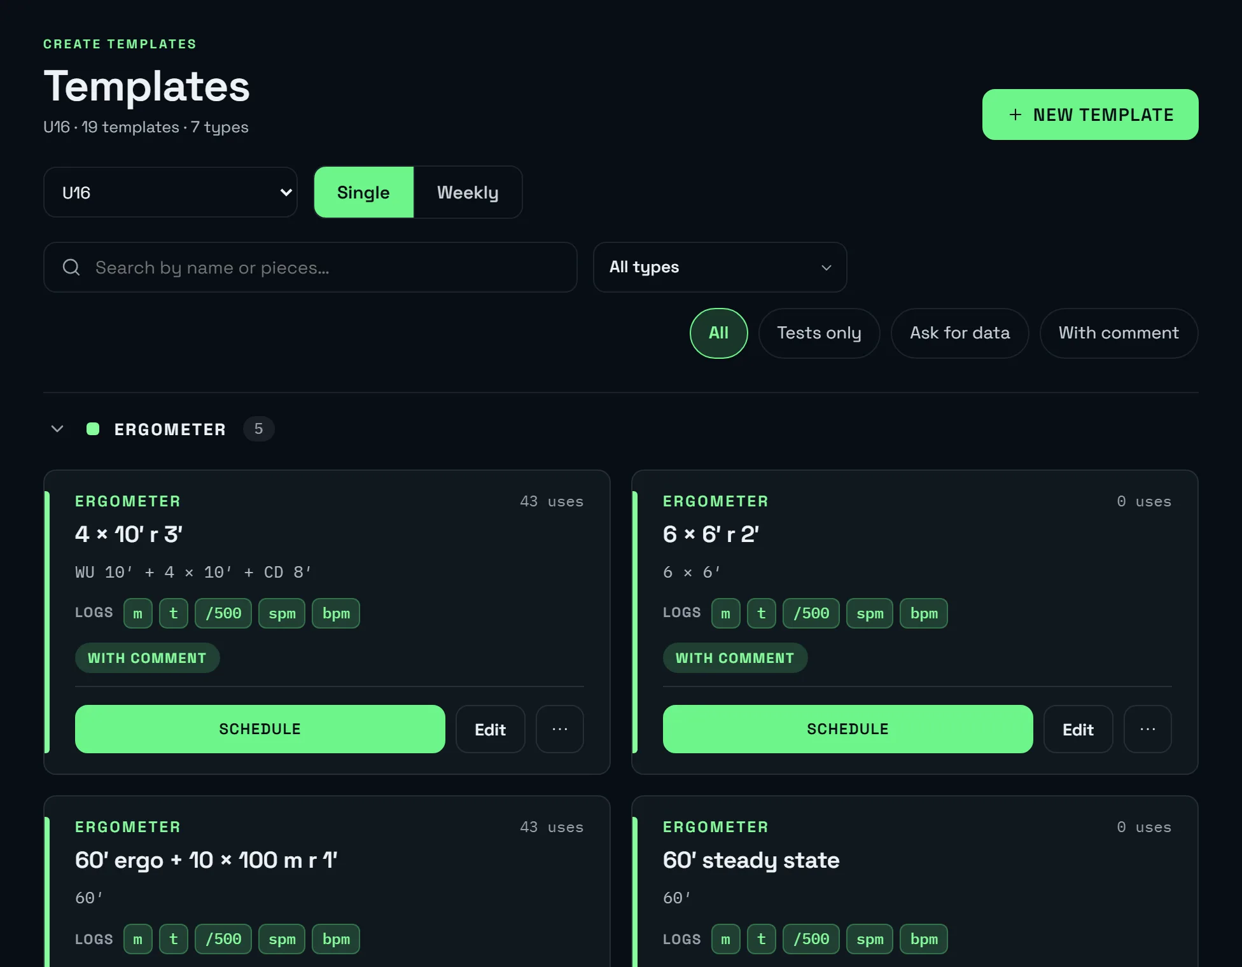
Task: Click the /500 log tag on the 4 × 10' r 3' card
Action: tap(223, 613)
